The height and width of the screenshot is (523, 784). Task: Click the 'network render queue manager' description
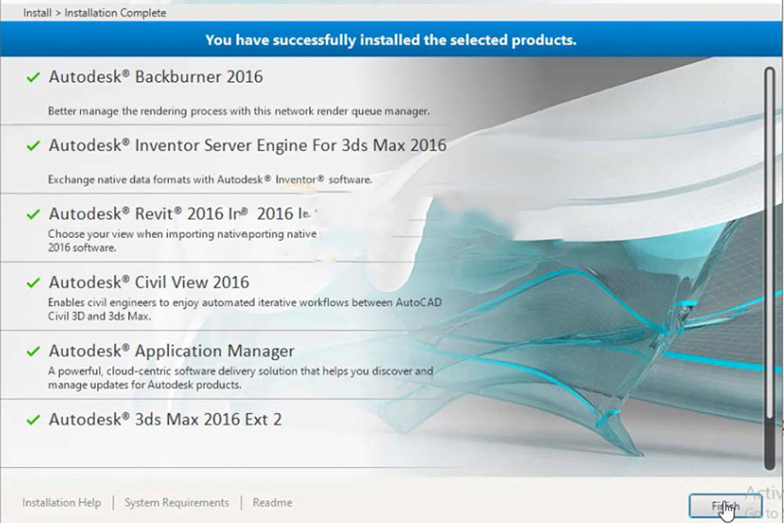[x=239, y=111]
